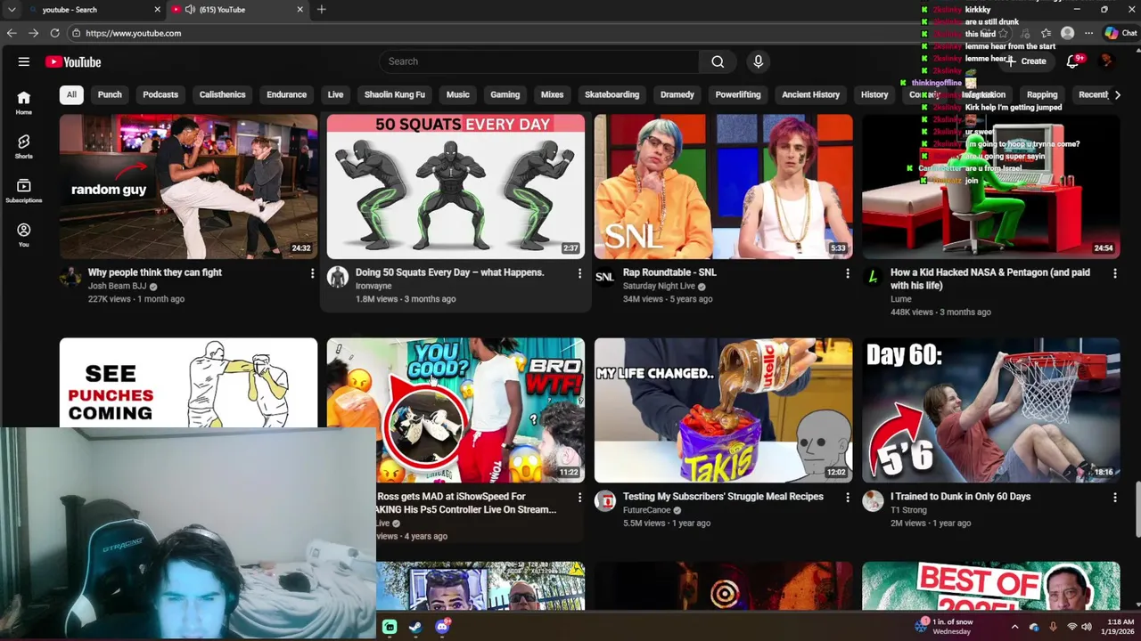The image size is (1141, 641).
Task: Select the Punch filter chip
Action: pyautogui.click(x=110, y=94)
